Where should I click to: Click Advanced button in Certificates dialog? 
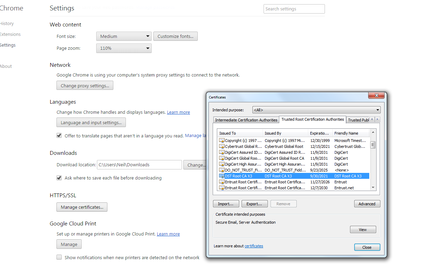tap(367, 204)
